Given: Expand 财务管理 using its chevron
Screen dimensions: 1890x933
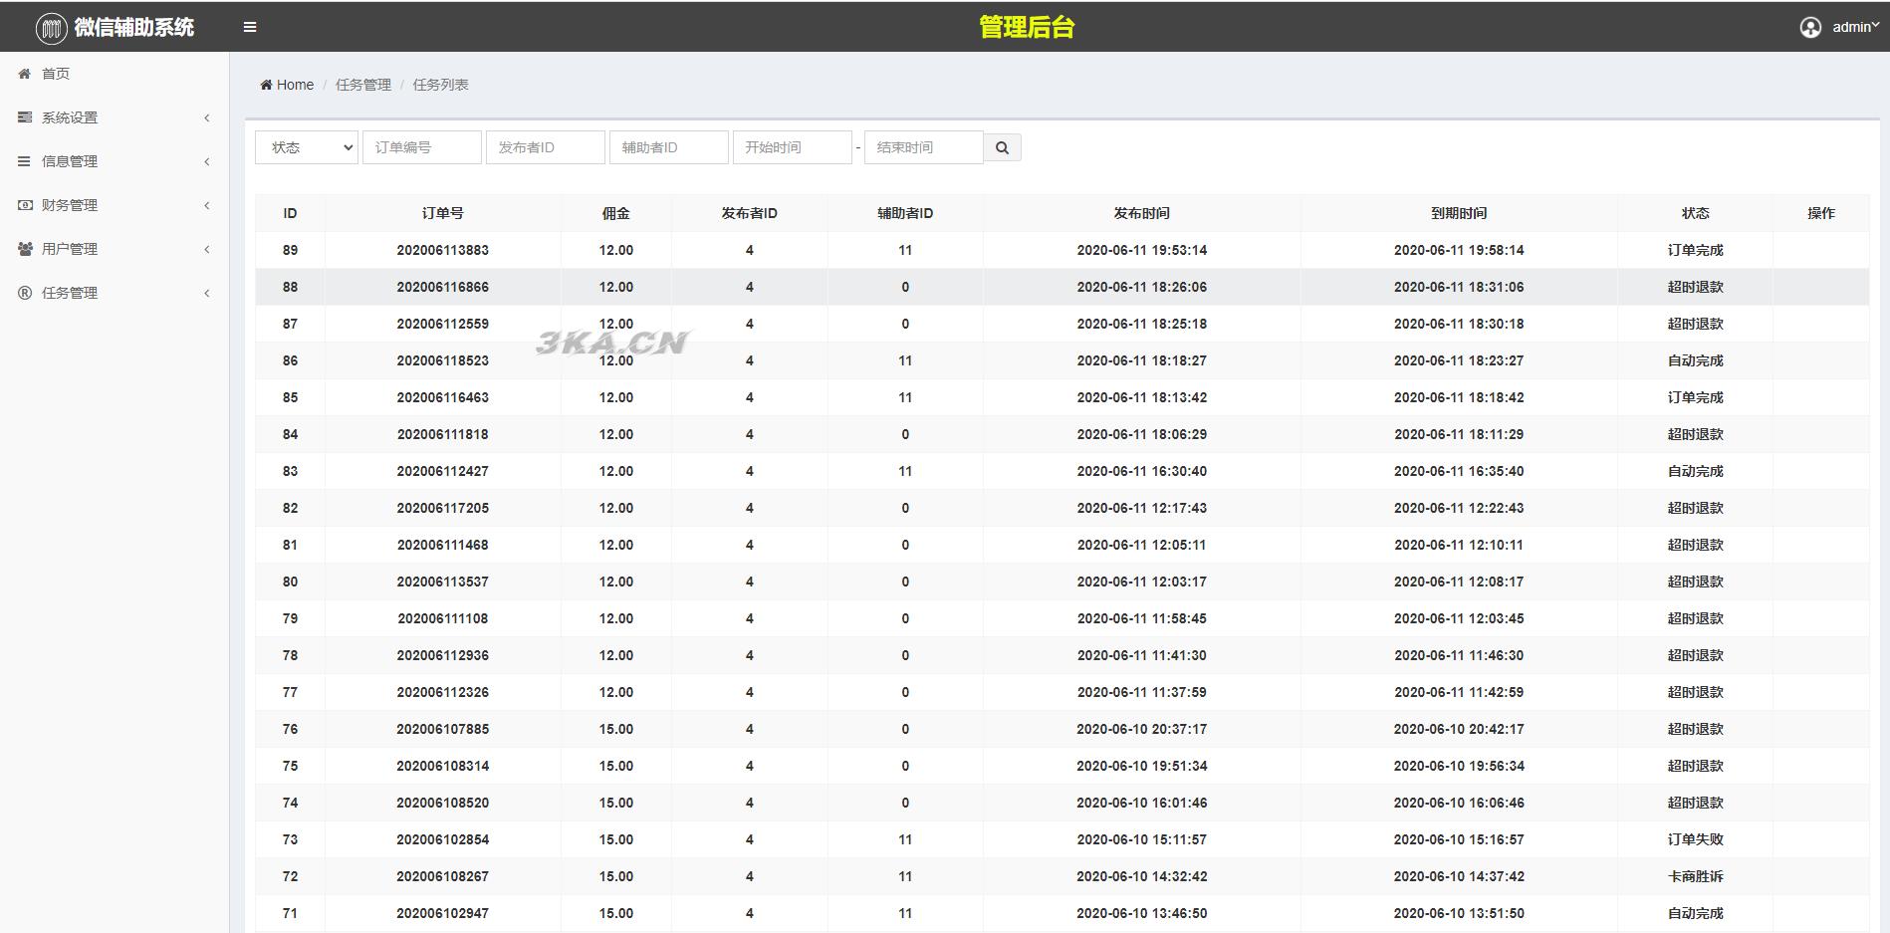Looking at the screenshot, I should tap(207, 205).
